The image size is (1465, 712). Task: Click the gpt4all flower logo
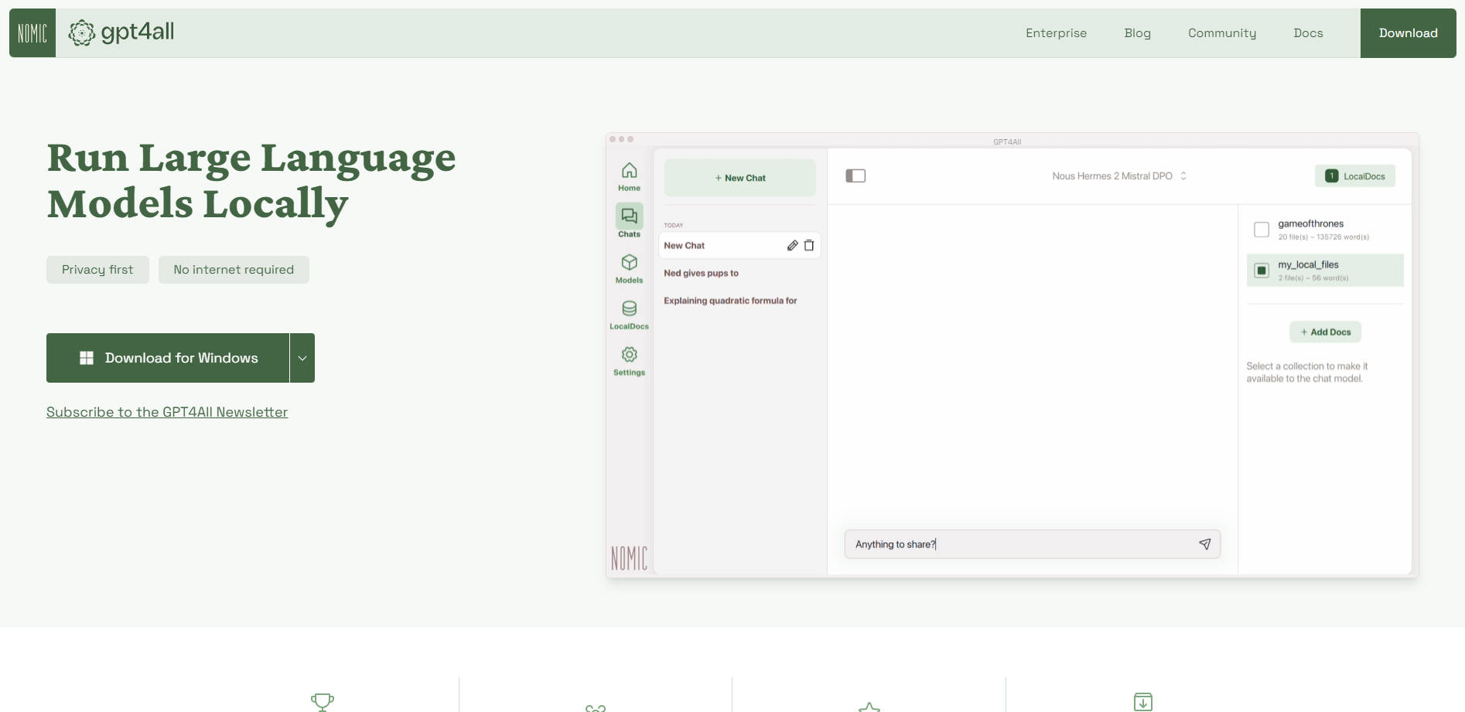(x=82, y=32)
